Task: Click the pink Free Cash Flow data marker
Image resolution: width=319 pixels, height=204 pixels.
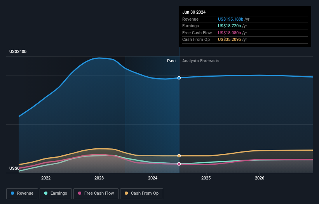Action: point(179,164)
